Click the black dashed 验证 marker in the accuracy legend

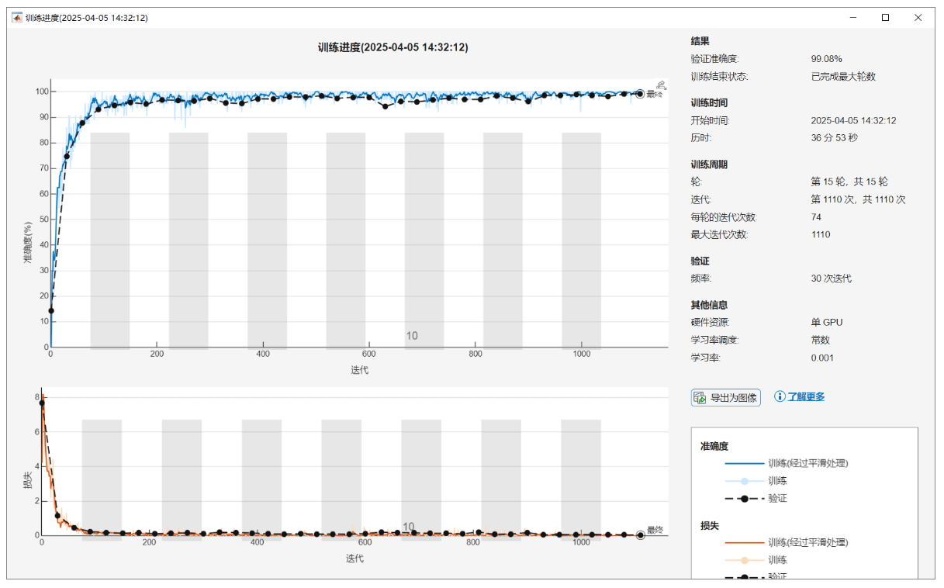[745, 499]
